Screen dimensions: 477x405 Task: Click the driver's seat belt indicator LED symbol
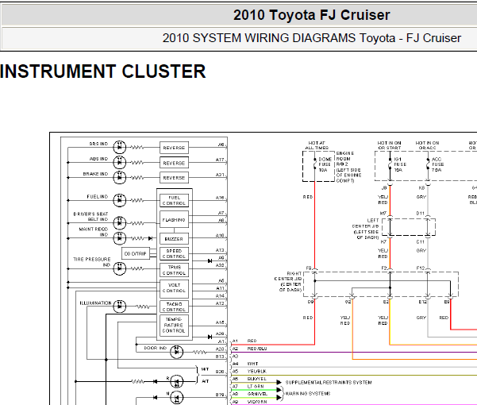[120, 223]
